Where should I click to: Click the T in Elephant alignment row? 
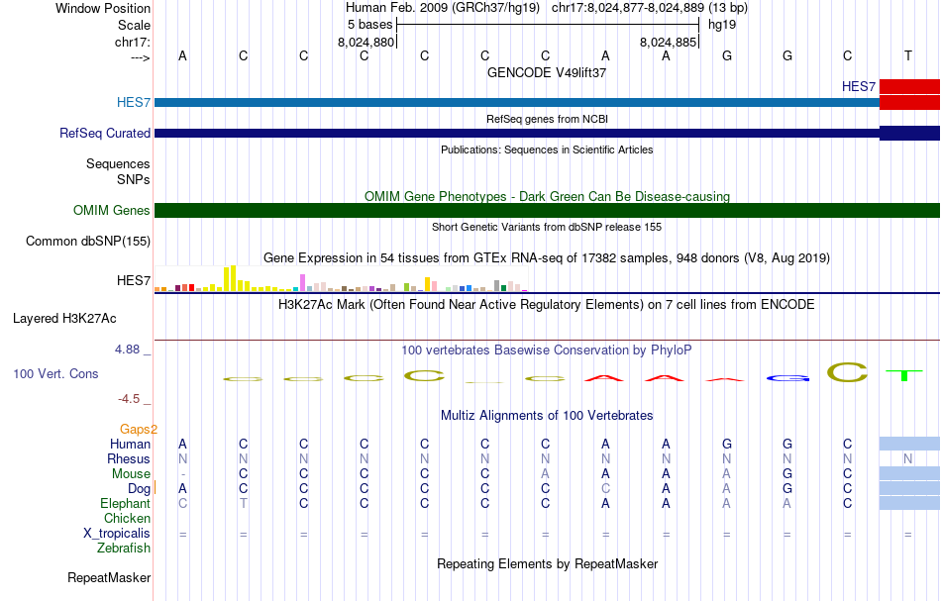click(x=243, y=504)
